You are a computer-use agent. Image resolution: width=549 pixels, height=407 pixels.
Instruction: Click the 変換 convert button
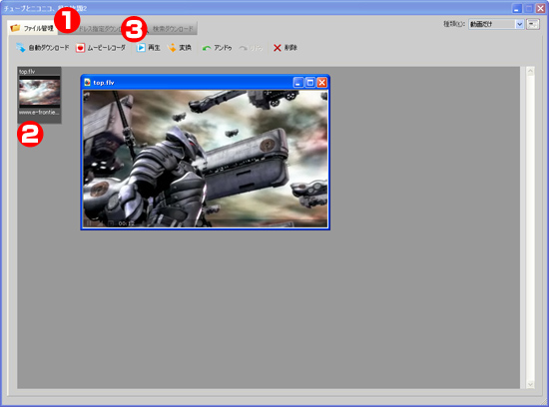180,48
